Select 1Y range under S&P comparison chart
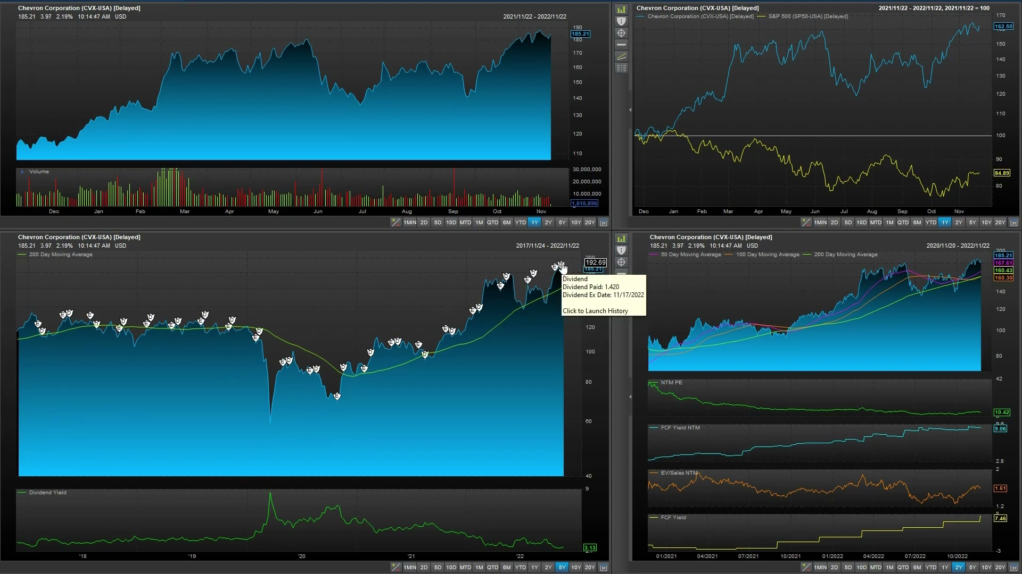 (945, 223)
